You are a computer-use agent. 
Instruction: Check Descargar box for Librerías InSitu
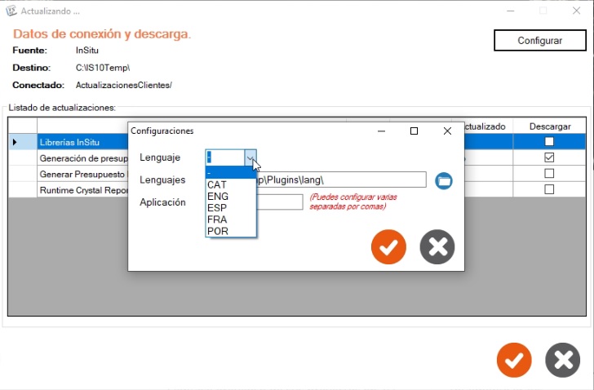tap(549, 142)
